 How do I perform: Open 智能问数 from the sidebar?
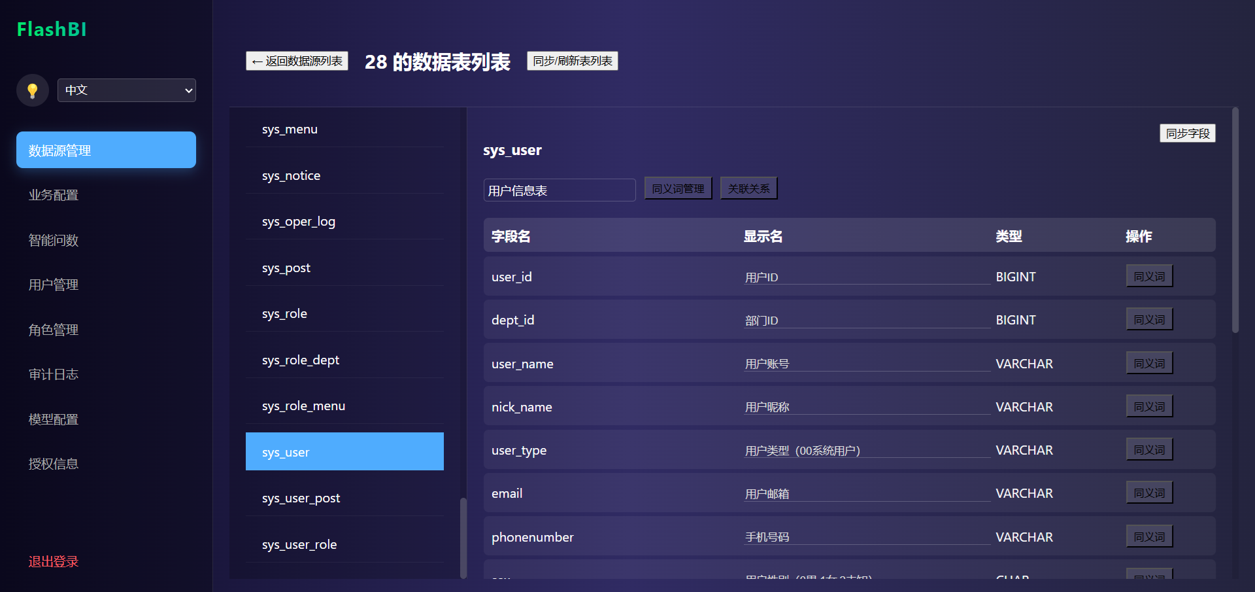coord(54,240)
